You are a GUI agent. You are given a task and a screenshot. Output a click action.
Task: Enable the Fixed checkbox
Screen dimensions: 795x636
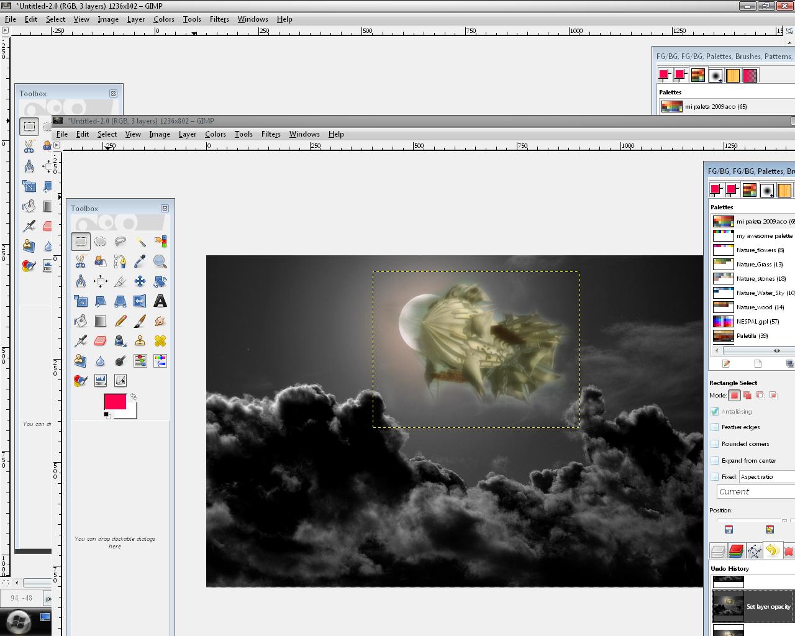click(715, 477)
